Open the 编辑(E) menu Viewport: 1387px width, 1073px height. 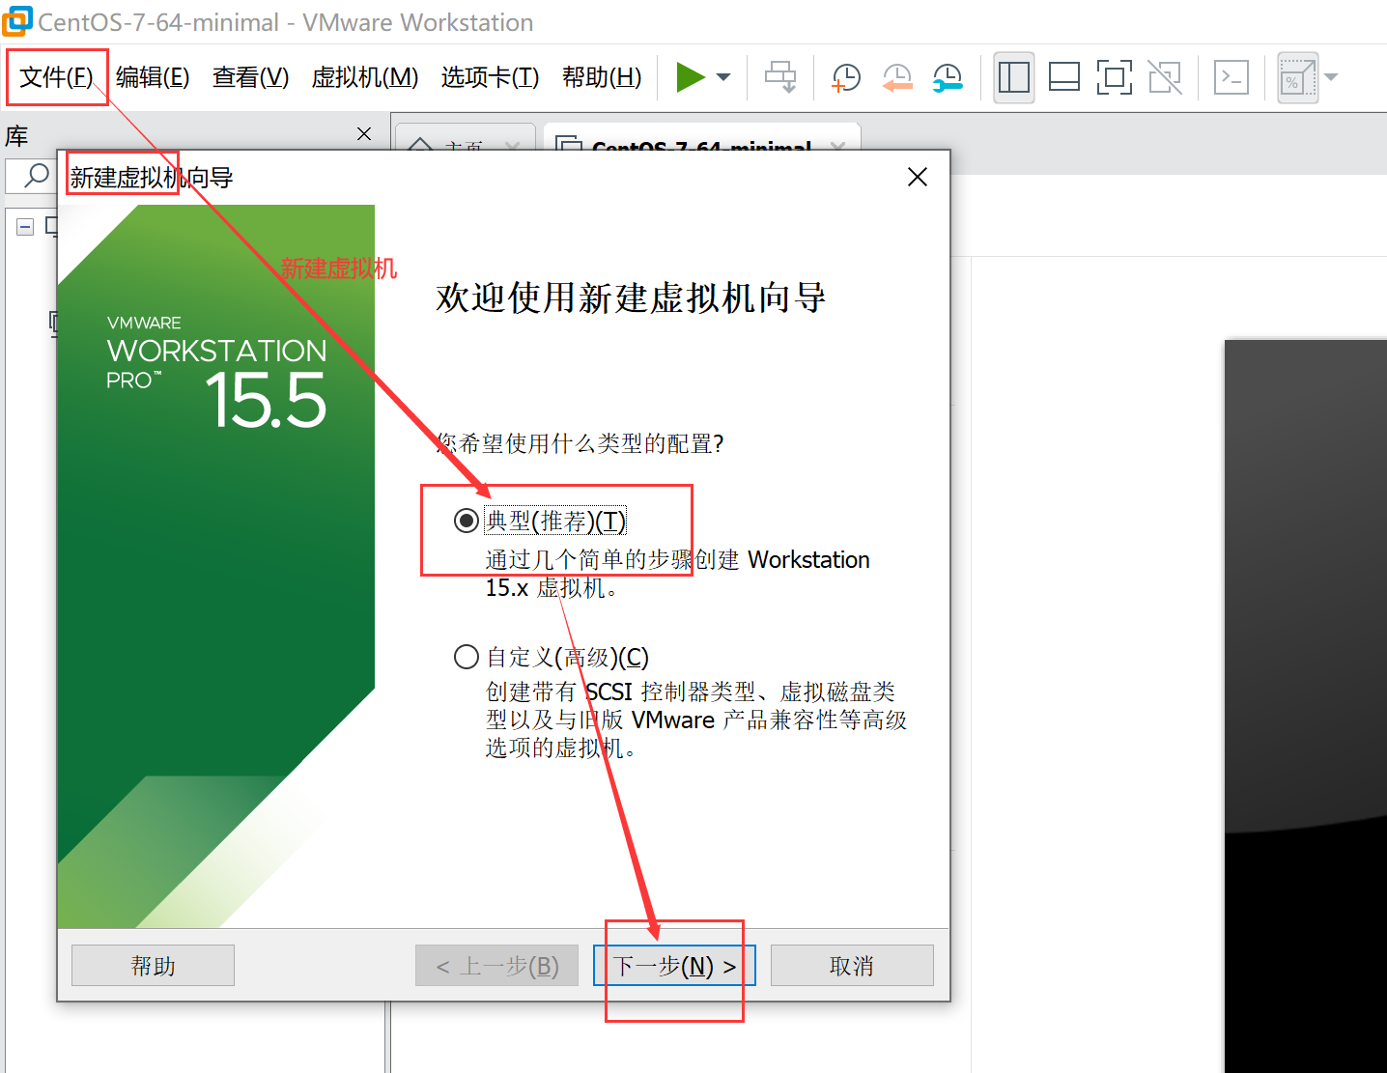pyautogui.click(x=153, y=77)
